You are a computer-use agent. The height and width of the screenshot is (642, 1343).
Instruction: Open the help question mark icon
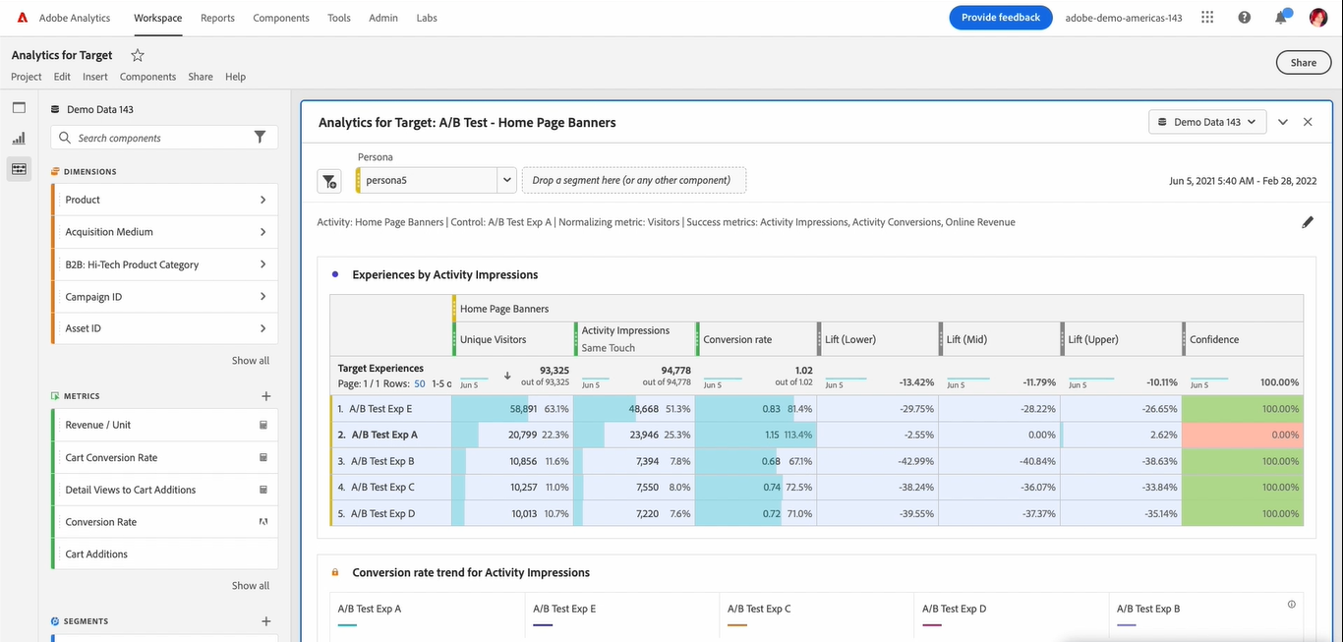pyautogui.click(x=1245, y=18)
